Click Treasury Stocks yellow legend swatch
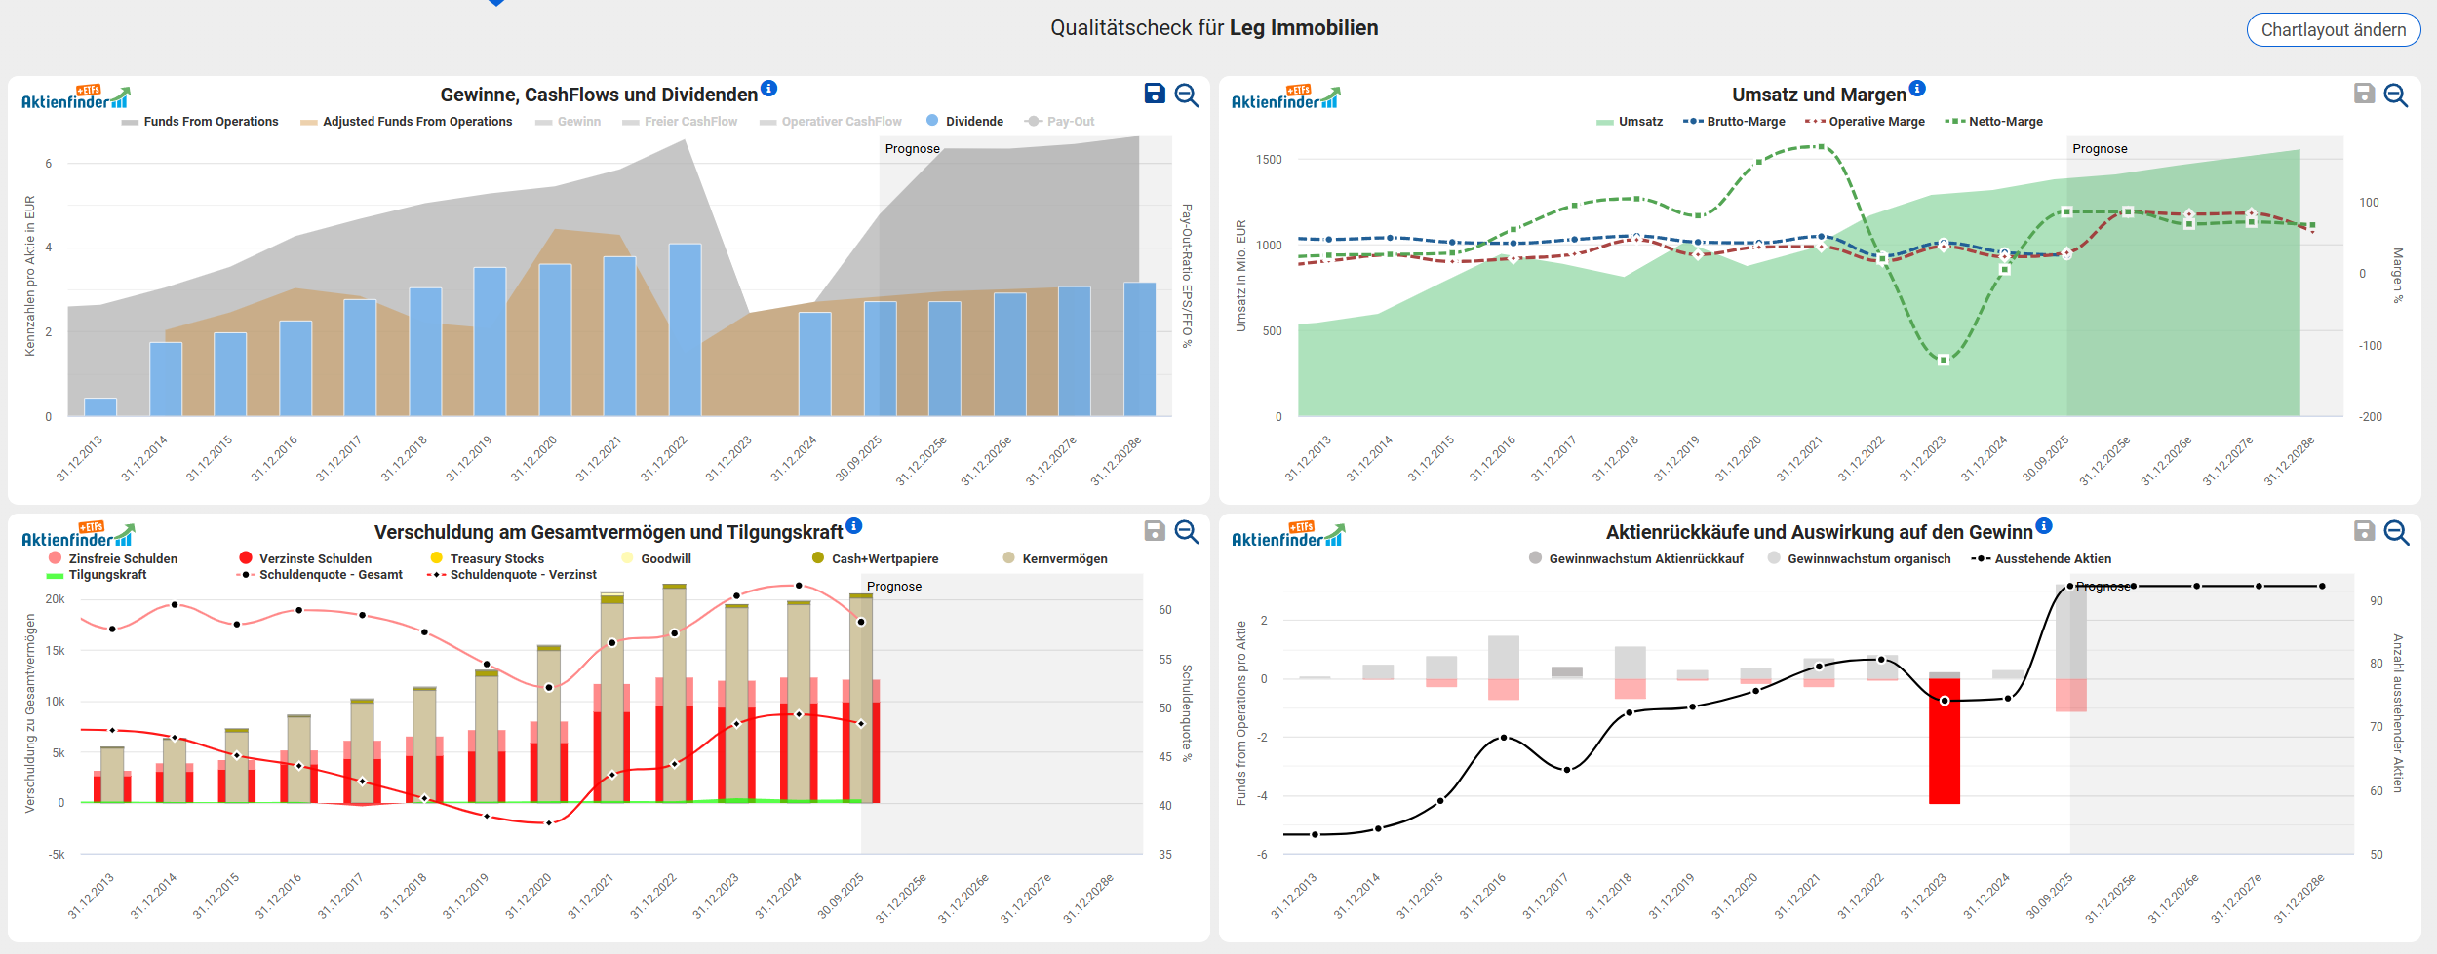This screenshot has height=954, width=2437. (436, 558)
